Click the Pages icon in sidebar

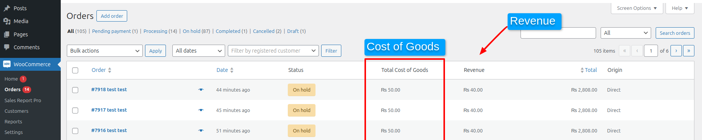pyautogui.click(x=7, y=34)
